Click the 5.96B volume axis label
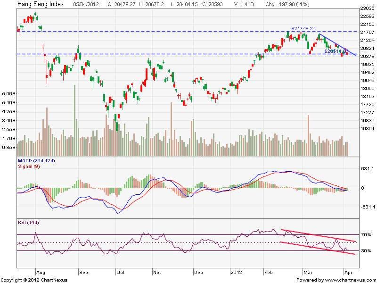Viewport: 377px width, 283px height. [8, 93]
